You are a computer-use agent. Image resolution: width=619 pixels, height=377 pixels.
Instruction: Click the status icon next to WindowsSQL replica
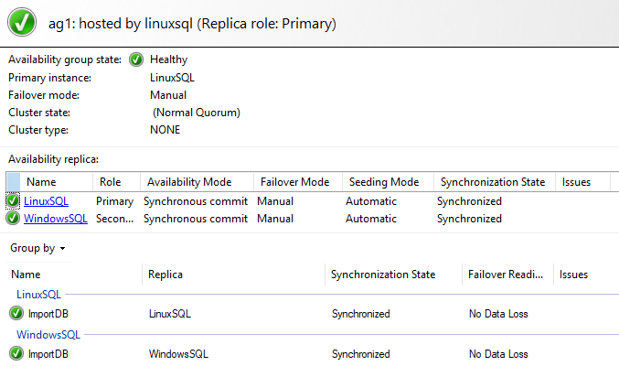13,219
